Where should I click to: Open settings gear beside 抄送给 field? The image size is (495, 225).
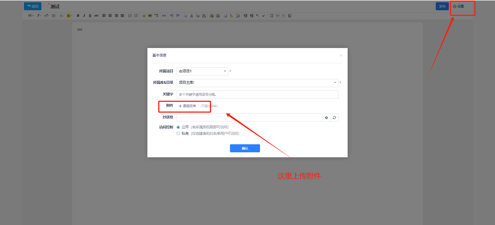[x=326, y=118]
